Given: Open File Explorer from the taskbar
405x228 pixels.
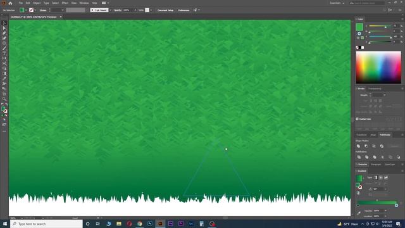Looking at the screenshot, I should pos(119,224).
